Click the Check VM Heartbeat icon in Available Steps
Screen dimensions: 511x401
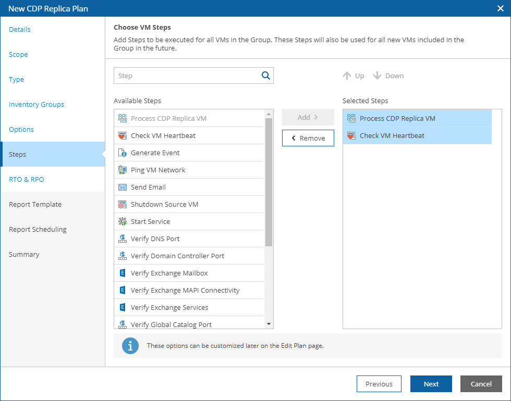[123, 136]
